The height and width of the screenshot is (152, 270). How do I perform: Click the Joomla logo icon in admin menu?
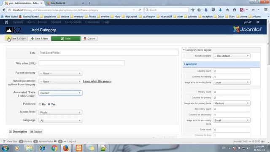coord(7,22)
